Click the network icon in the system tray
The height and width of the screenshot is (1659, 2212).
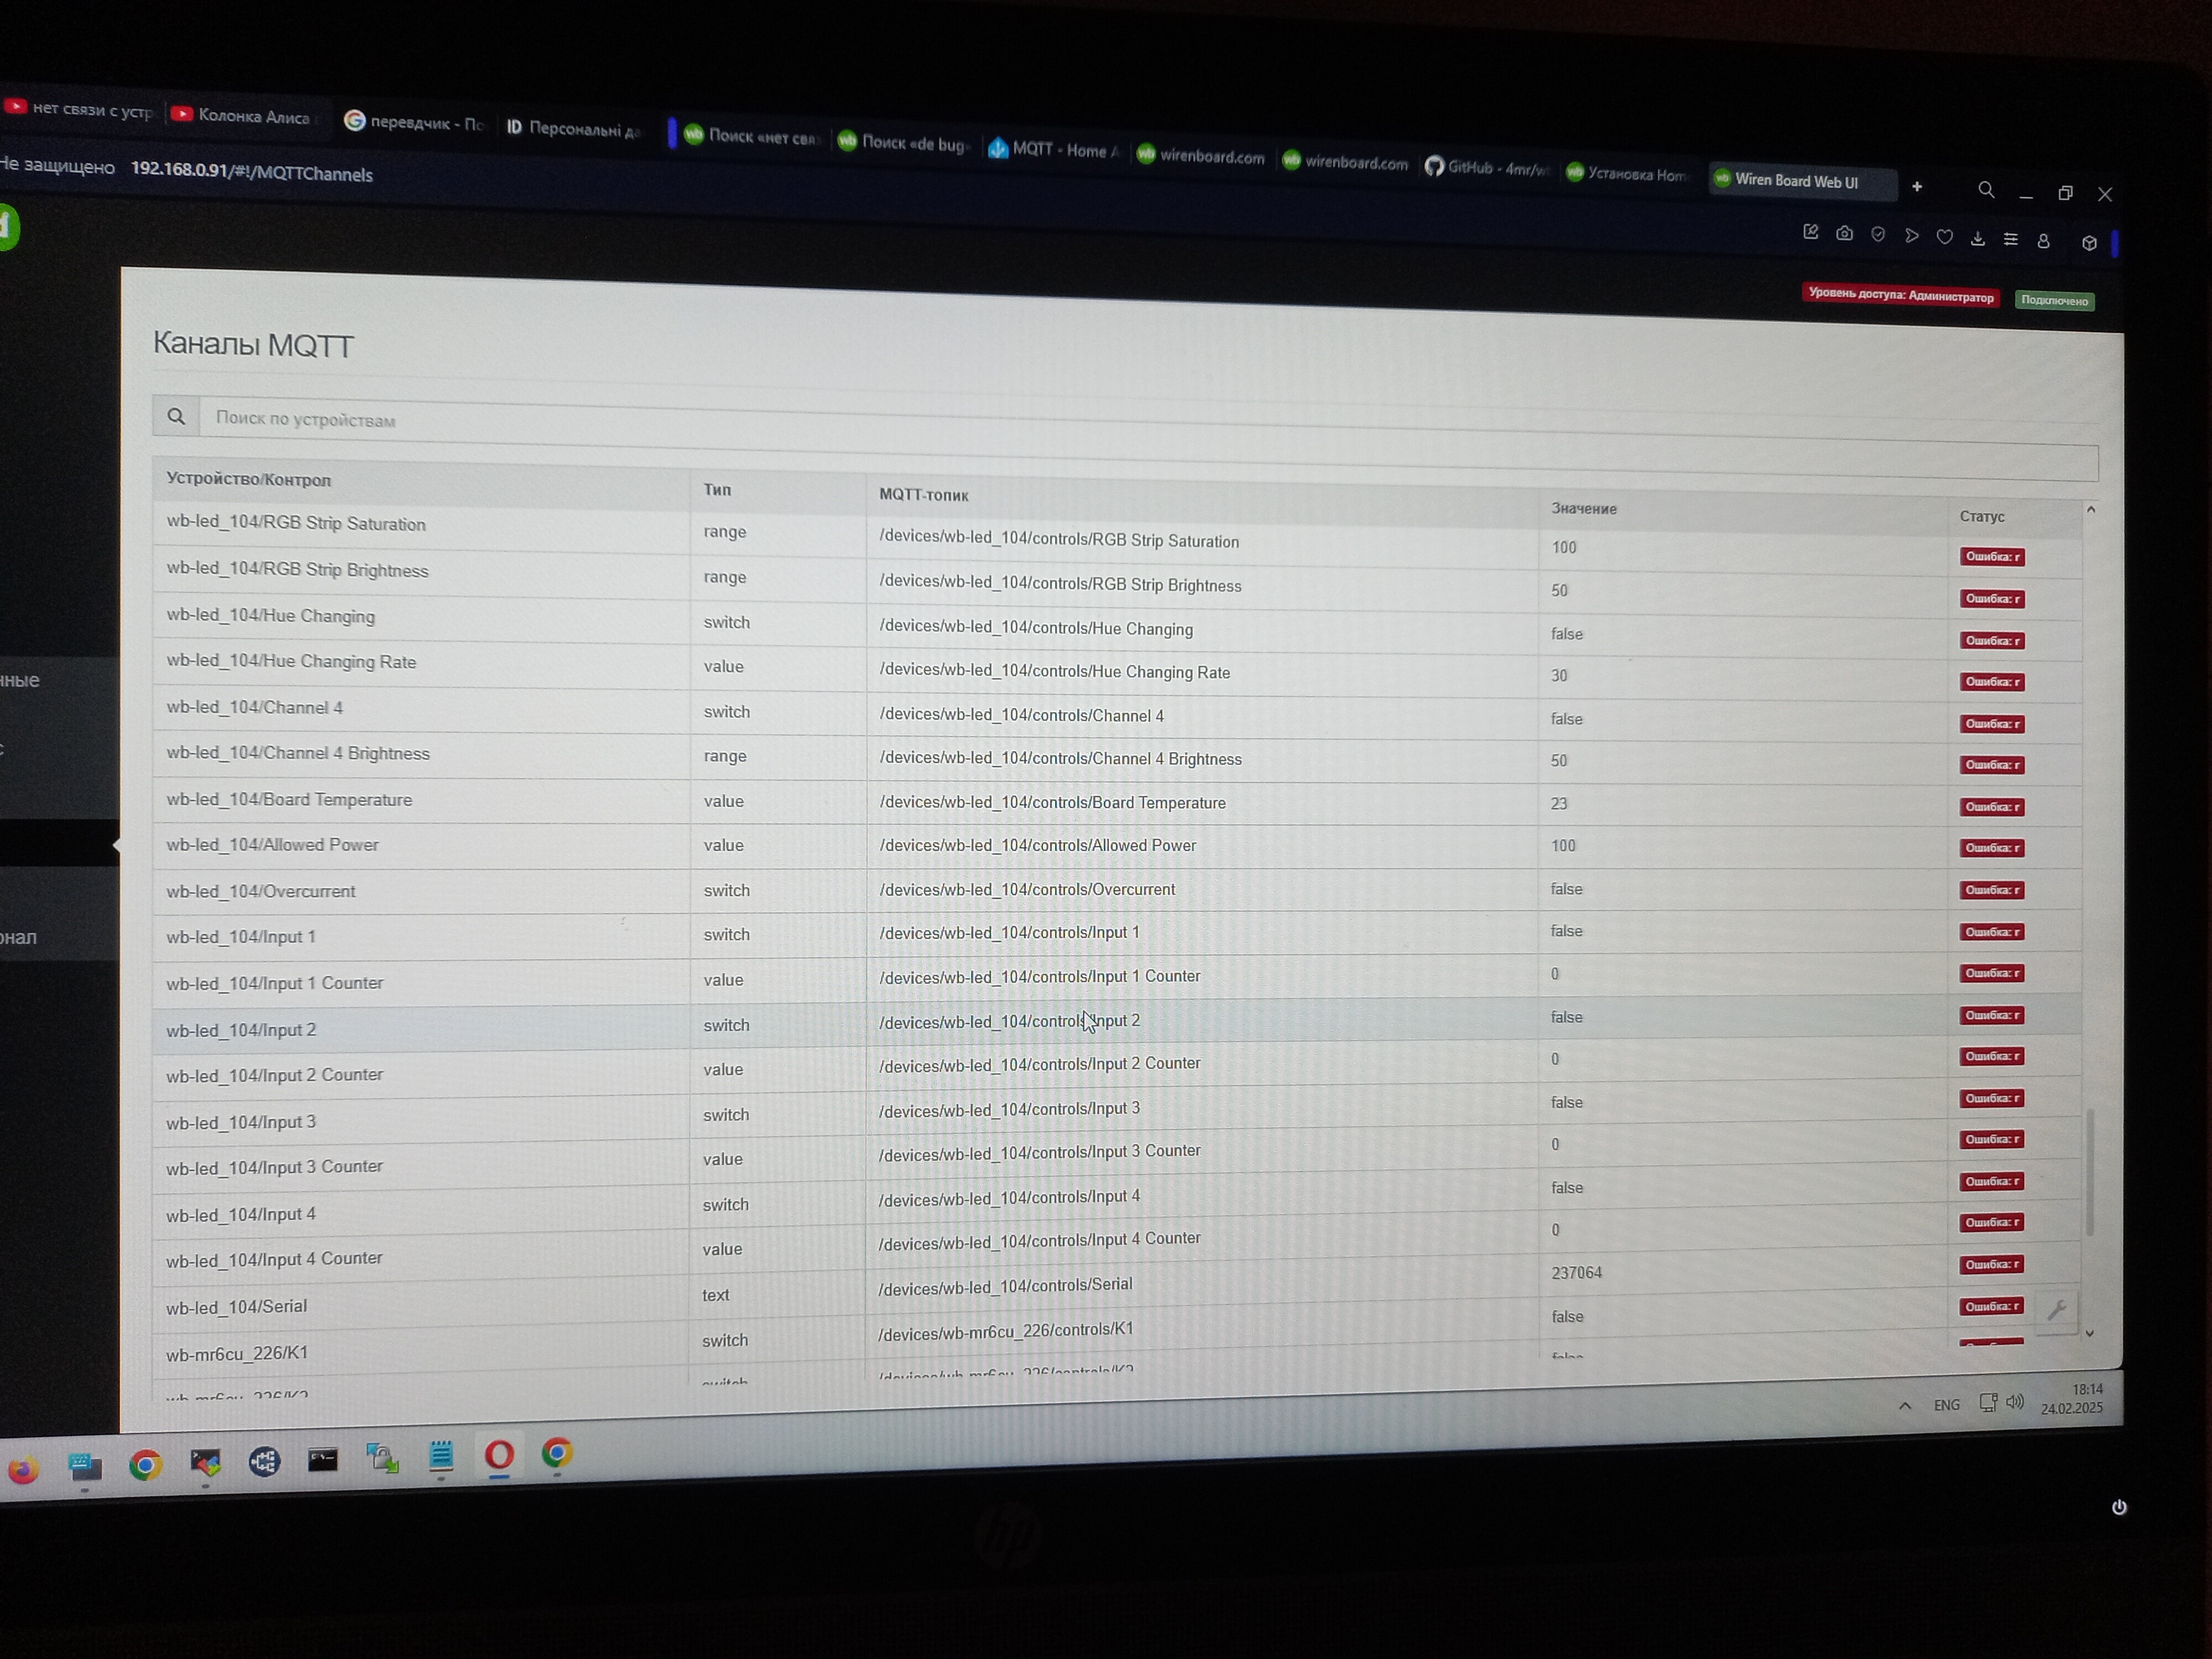[x=1988, y=1403]
